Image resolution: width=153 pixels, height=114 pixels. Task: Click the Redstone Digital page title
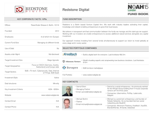pyautogui.click(x=76, y=10)
